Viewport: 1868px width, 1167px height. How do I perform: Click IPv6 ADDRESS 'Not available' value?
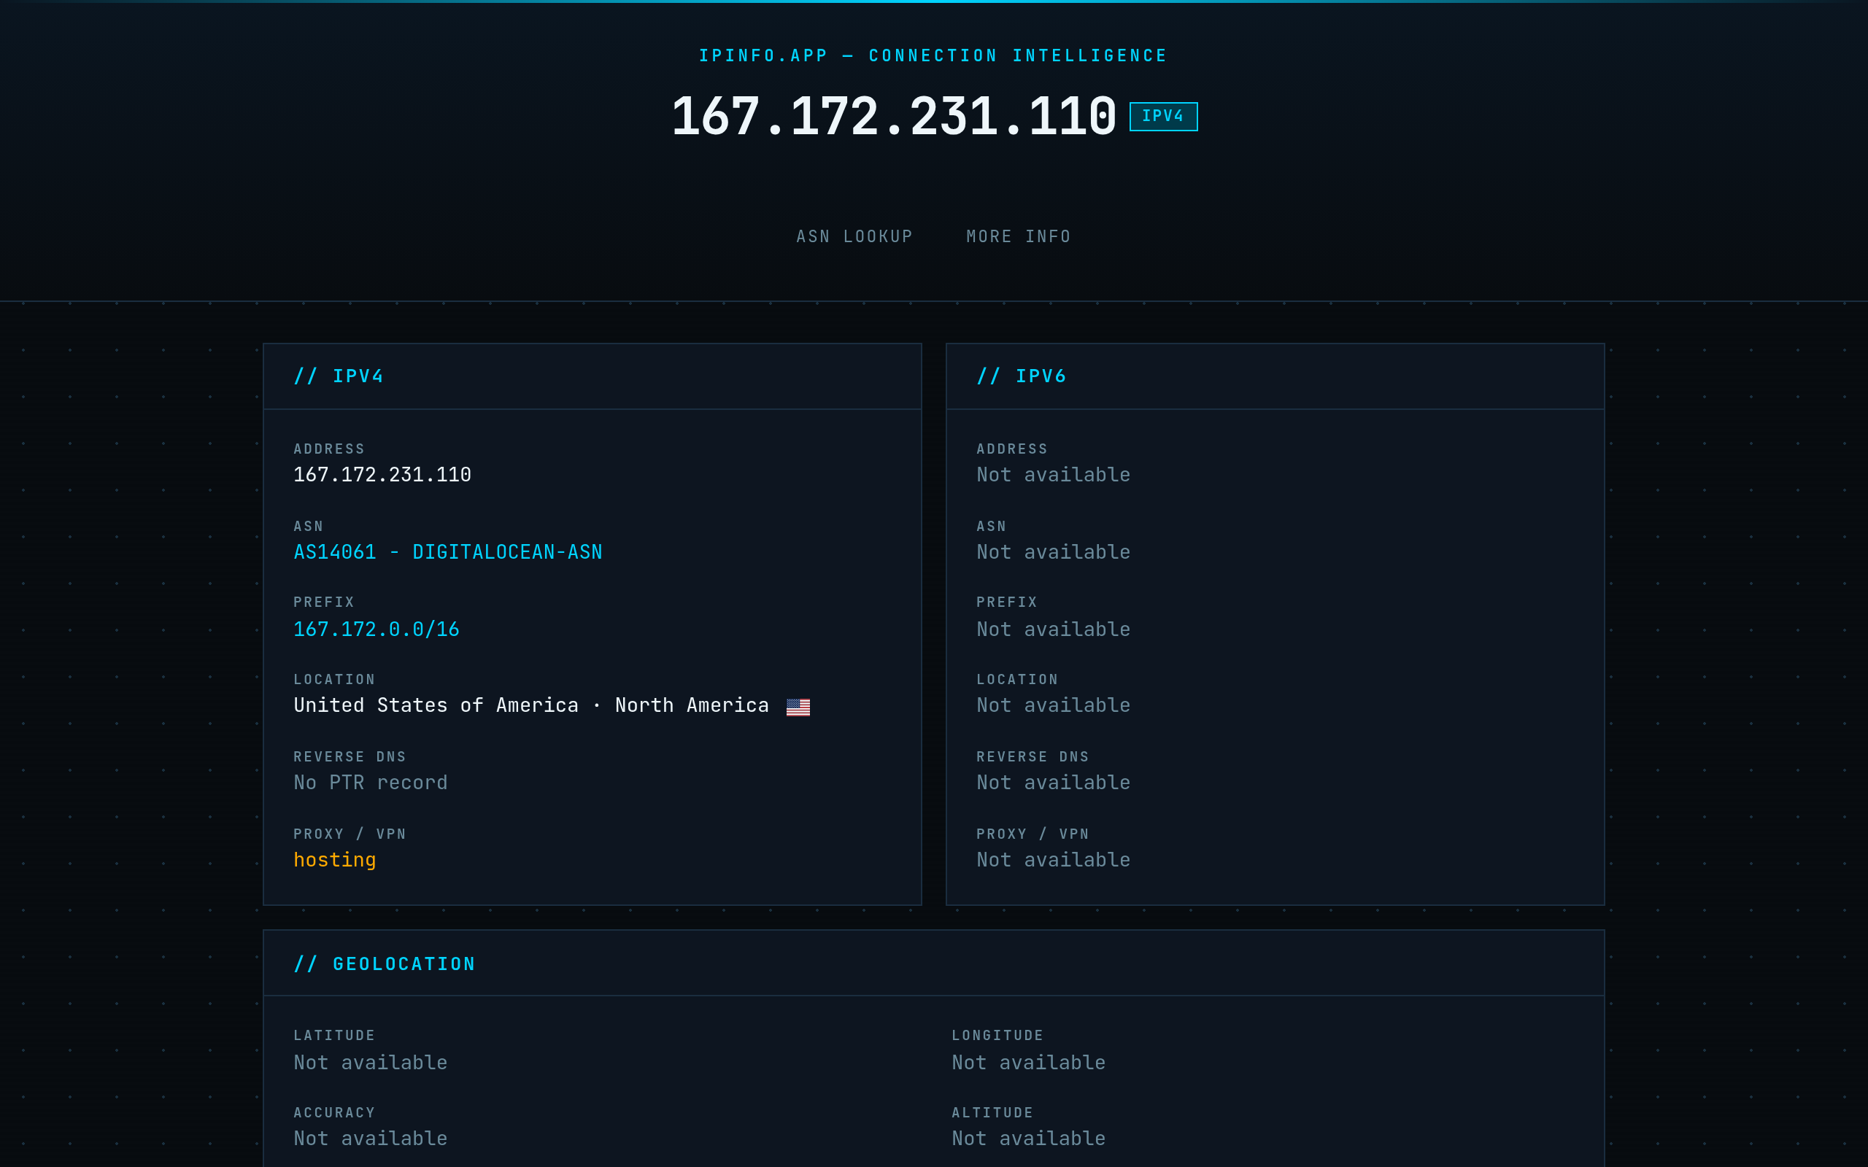point(1053,475)
